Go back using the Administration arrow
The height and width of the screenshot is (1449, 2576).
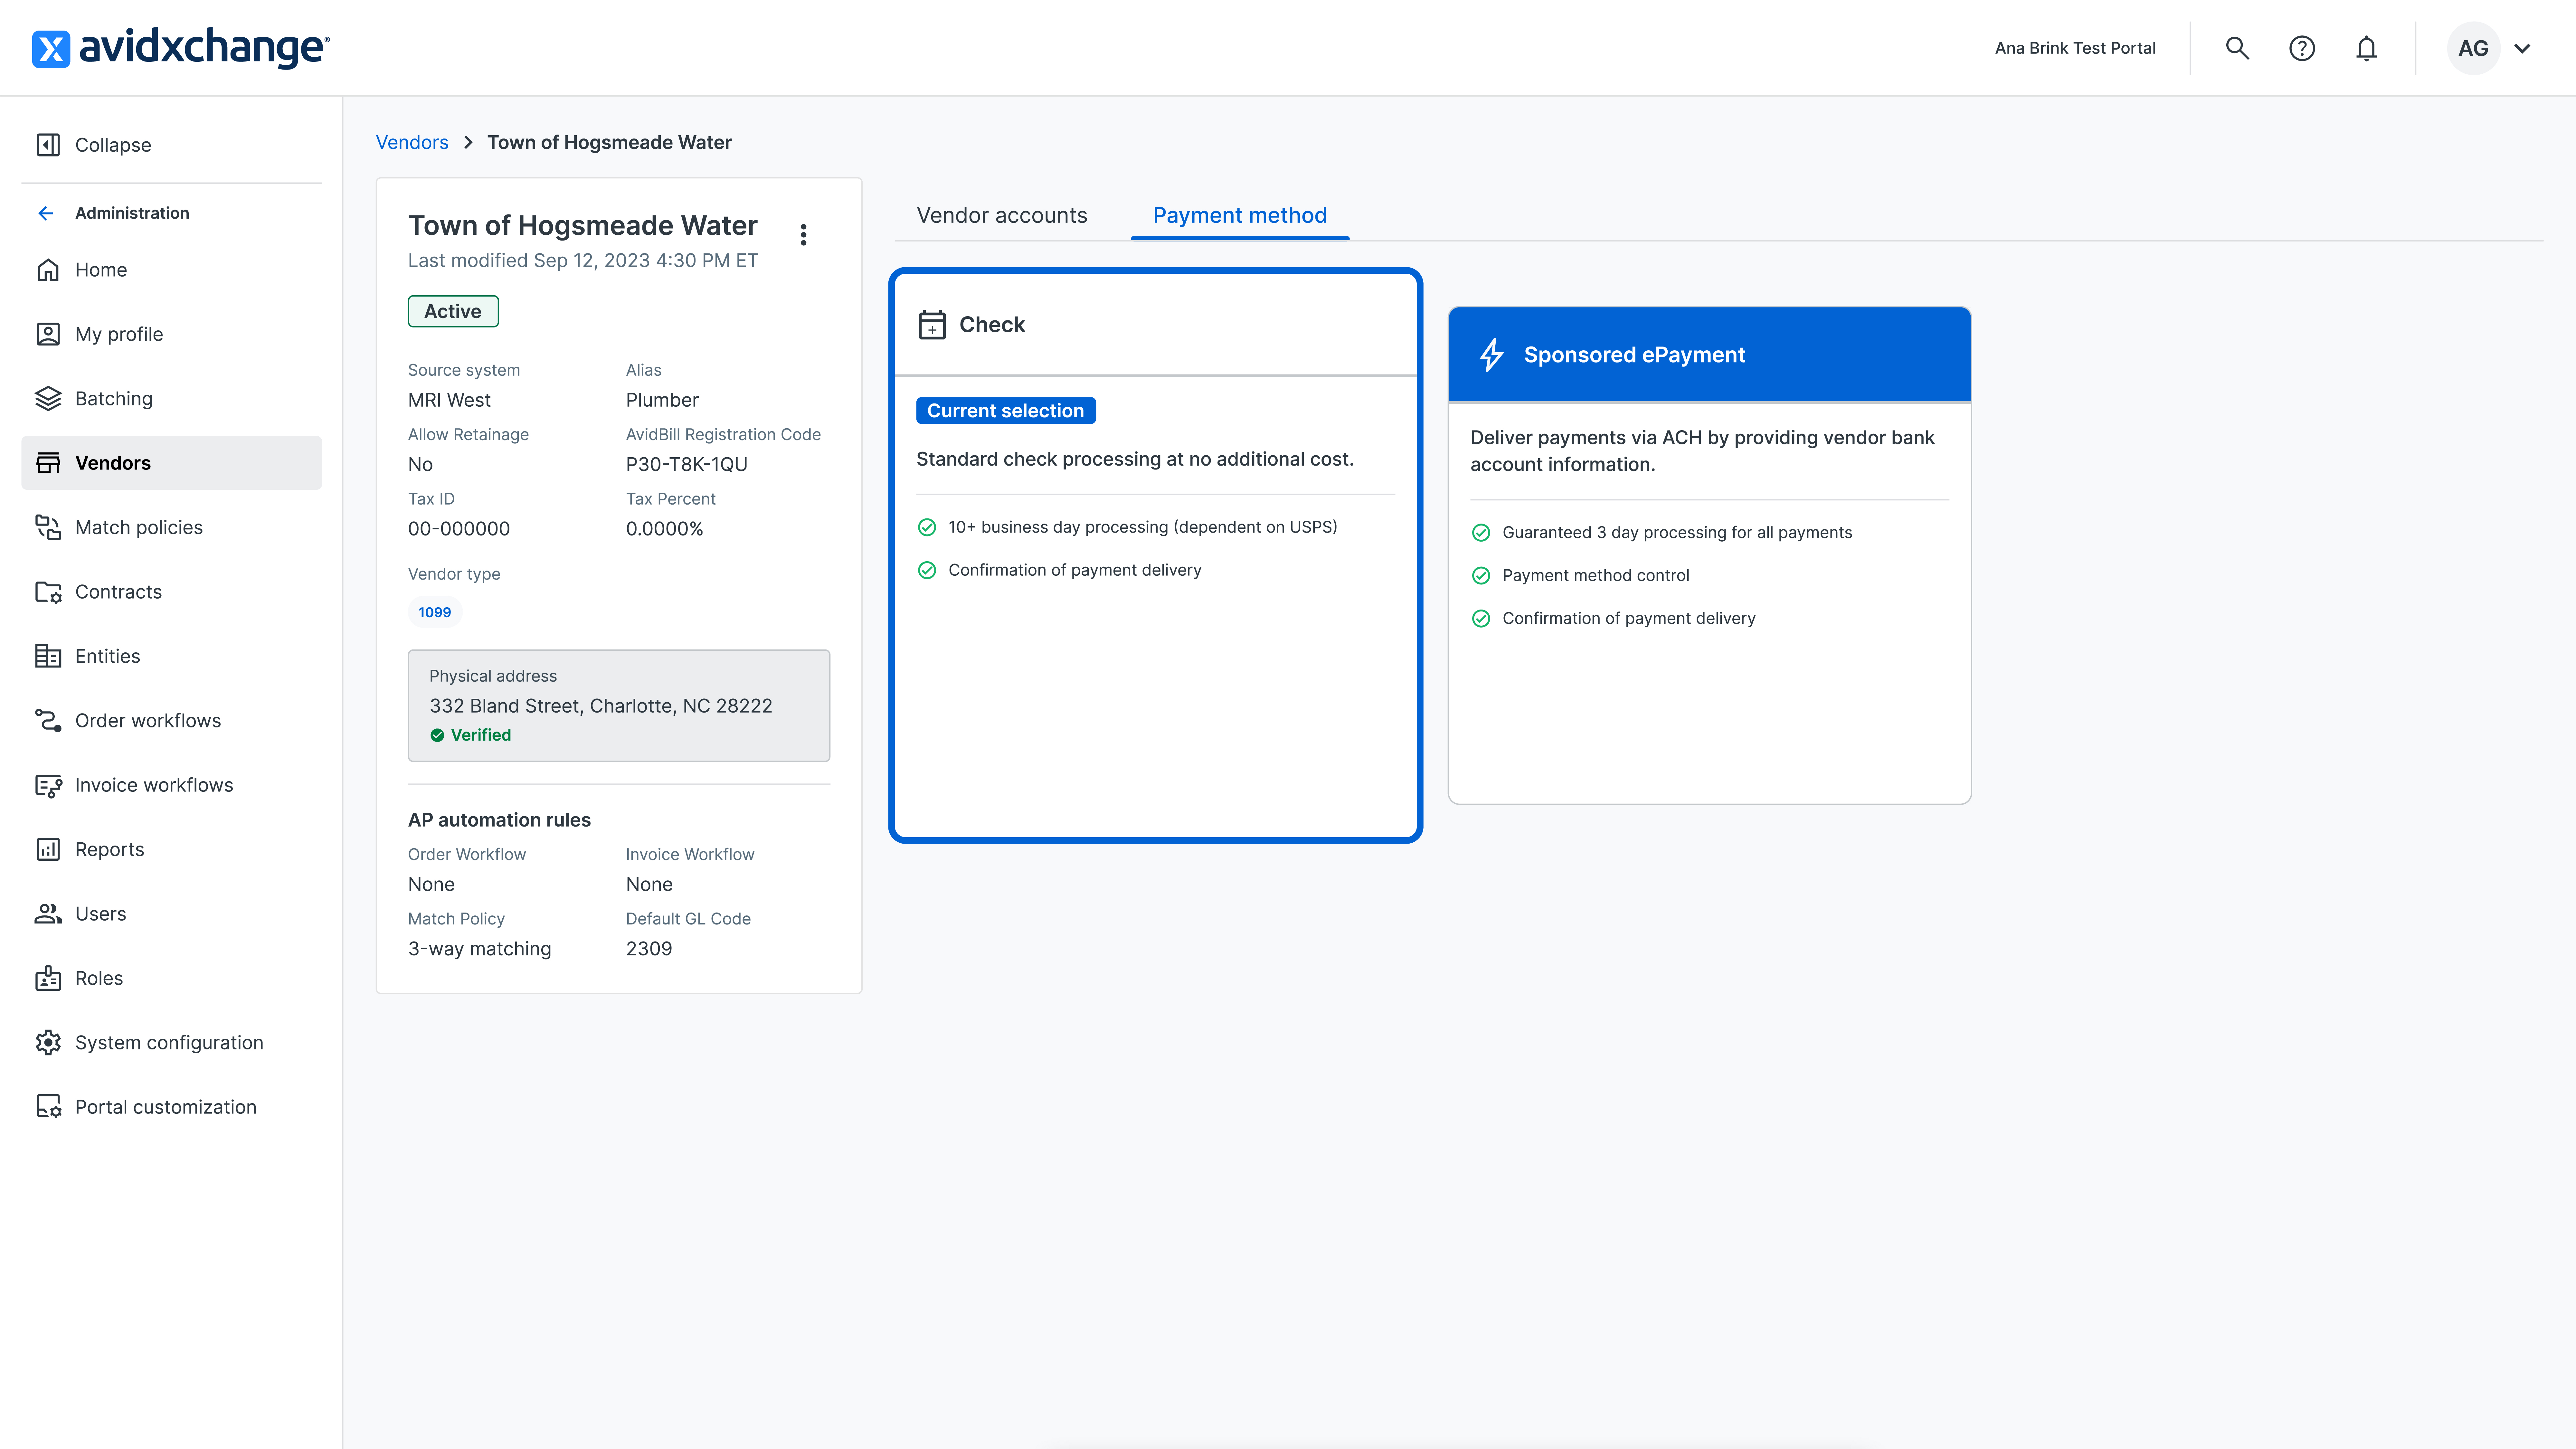tap(46, 213)
